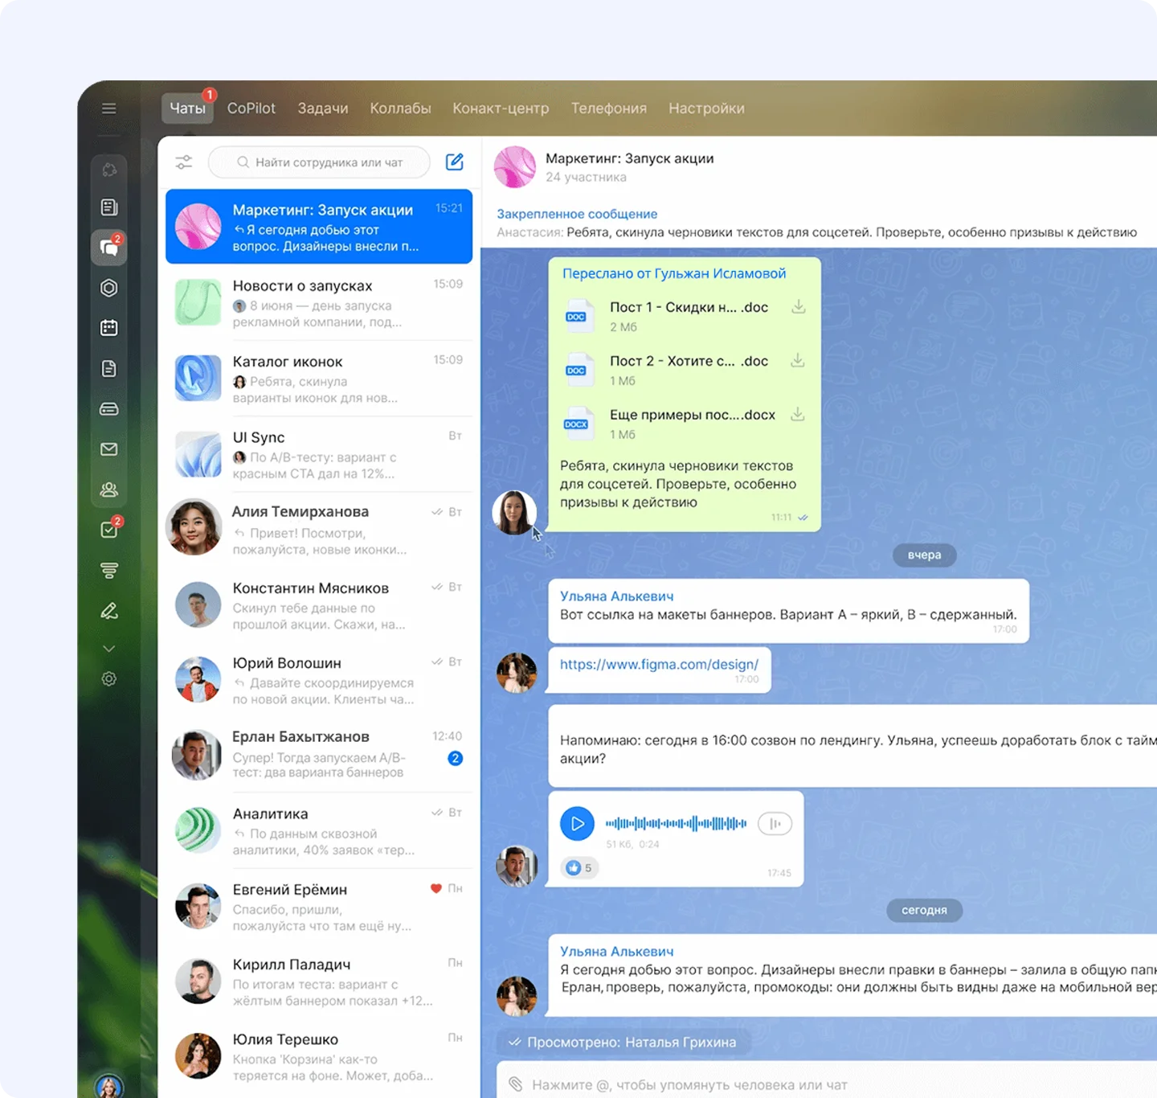Screen dimensions: 1157x1098
Task: Open the documents icon in the sidebar
Action: 109,368
